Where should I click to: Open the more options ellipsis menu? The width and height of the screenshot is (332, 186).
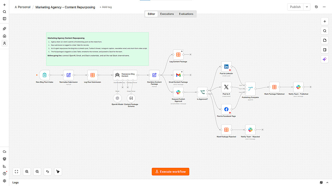tap(324, 7)
